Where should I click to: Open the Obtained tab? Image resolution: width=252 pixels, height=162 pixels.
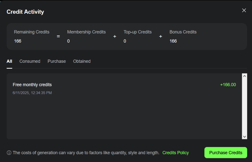82,61
